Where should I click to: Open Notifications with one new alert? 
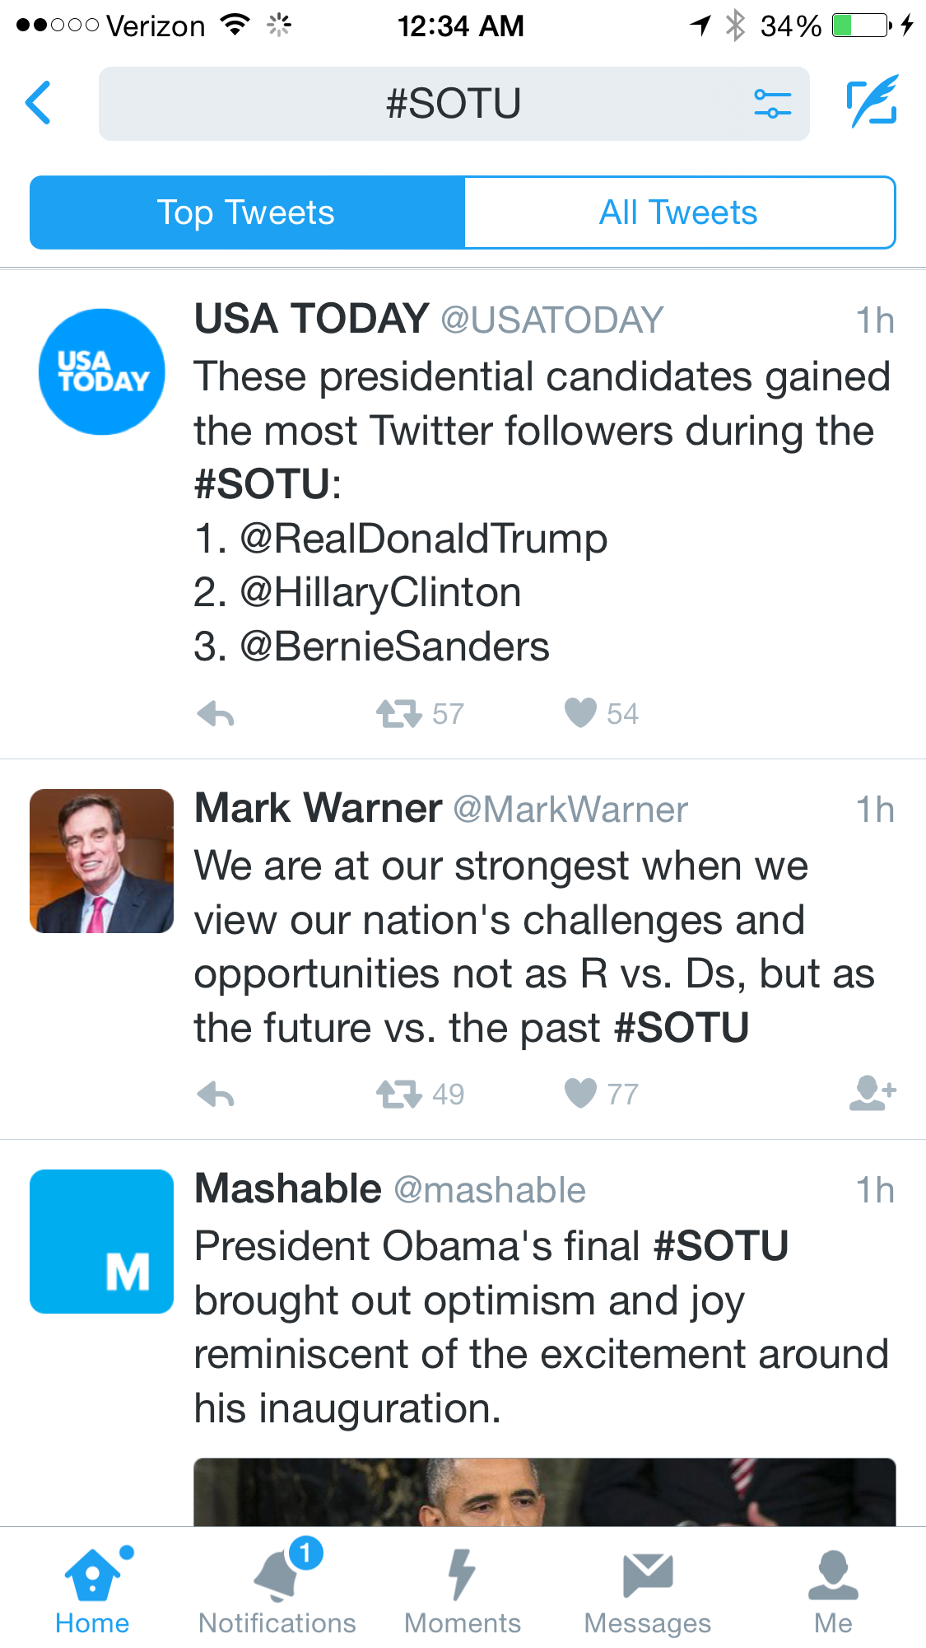pos(277,1590)
